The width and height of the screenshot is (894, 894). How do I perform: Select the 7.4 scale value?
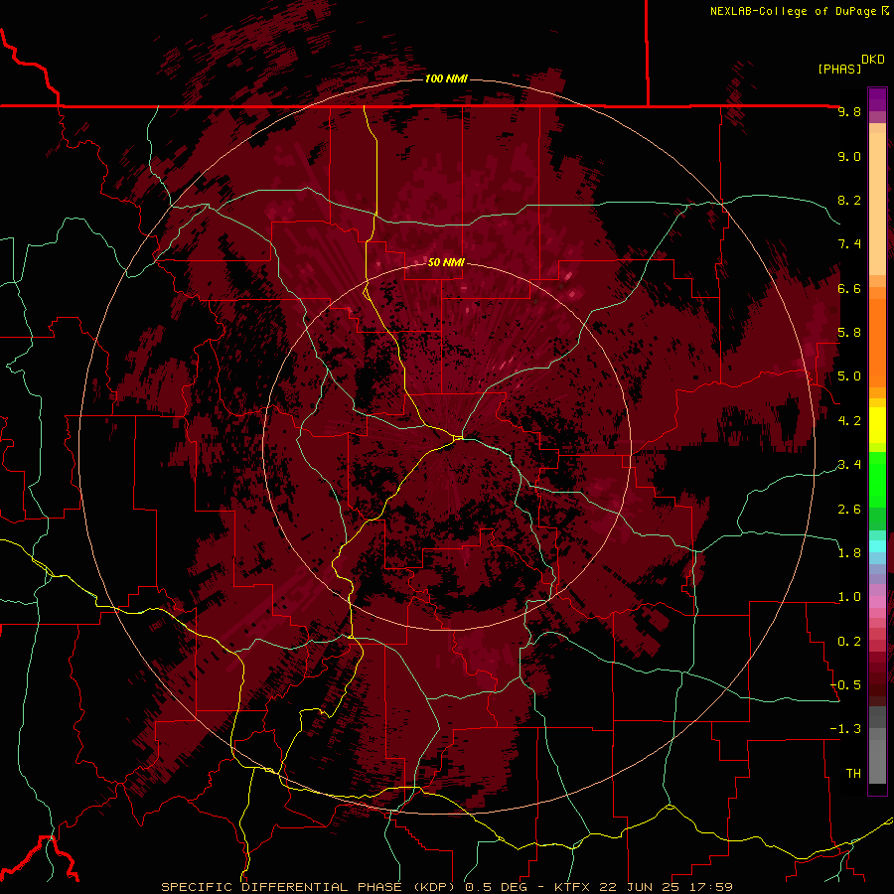point(849,244)
